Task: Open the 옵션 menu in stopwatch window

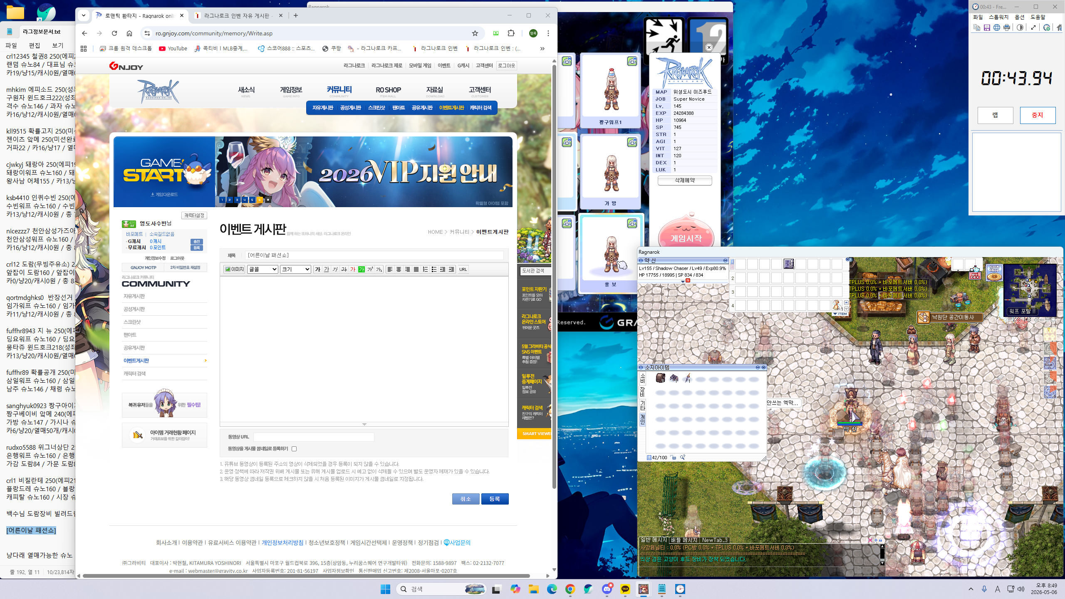Action: click(x=1019, y=17)
